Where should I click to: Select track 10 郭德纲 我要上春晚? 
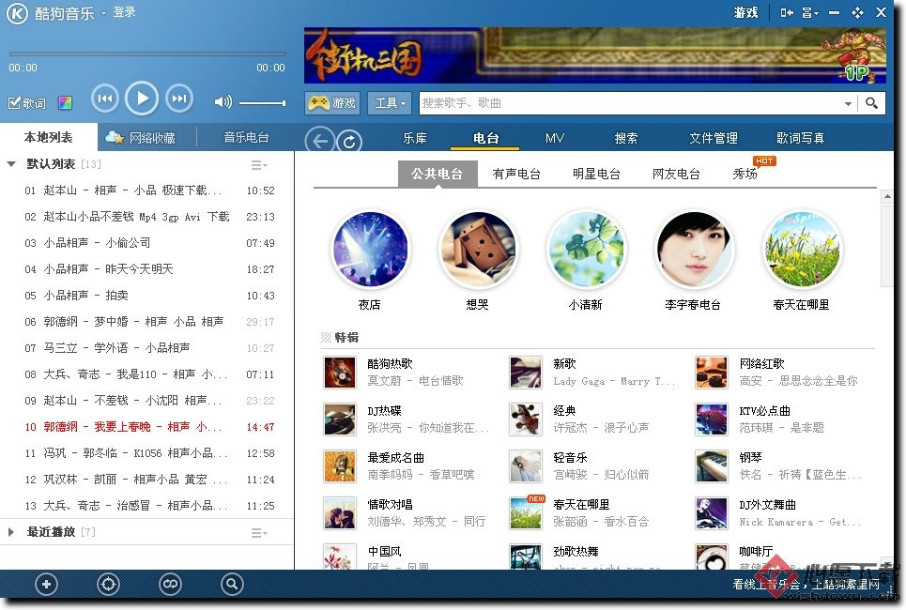[147, 427]
